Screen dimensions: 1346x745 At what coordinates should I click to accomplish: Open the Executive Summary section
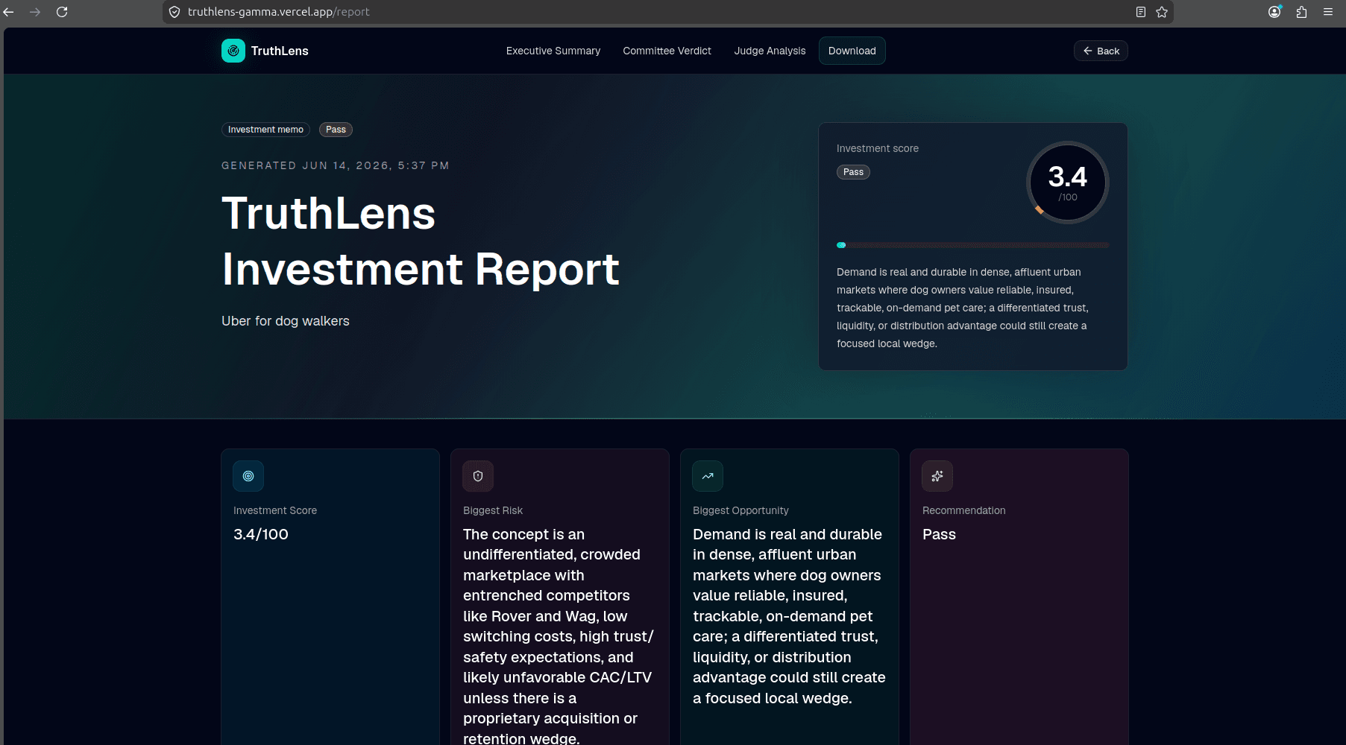pos(553,51)
